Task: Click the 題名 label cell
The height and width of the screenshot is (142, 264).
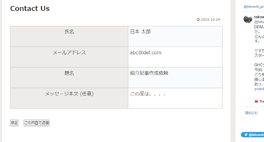Action: [x=69, y=78]
